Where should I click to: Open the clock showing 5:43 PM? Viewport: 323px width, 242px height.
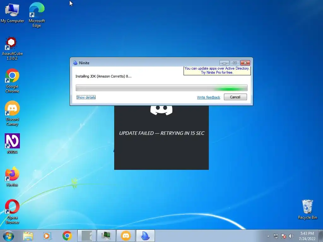(x=307, y=236)
